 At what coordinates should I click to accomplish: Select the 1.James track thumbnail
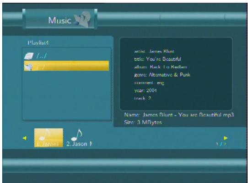[49, 138]
